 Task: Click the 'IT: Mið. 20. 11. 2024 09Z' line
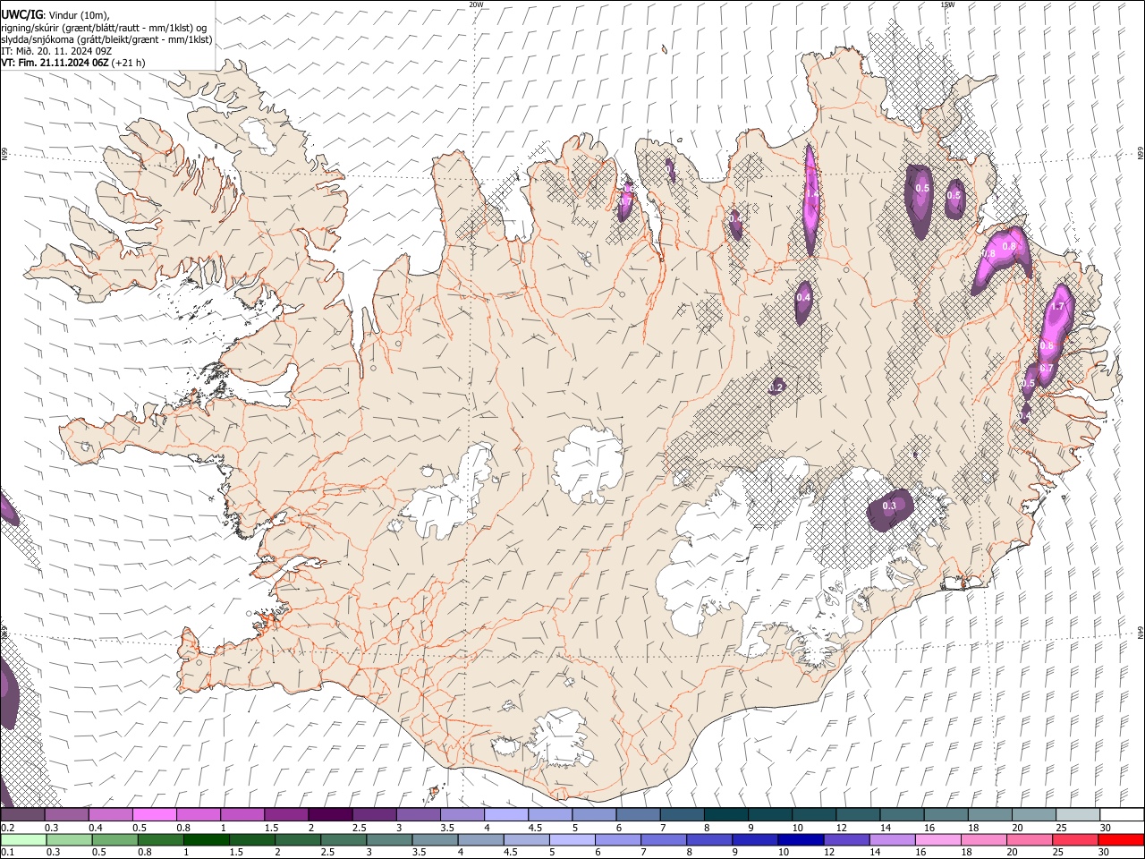click(x=55, y=51)
